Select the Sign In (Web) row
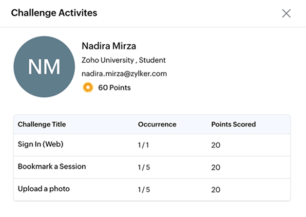 tap(152, 145)
